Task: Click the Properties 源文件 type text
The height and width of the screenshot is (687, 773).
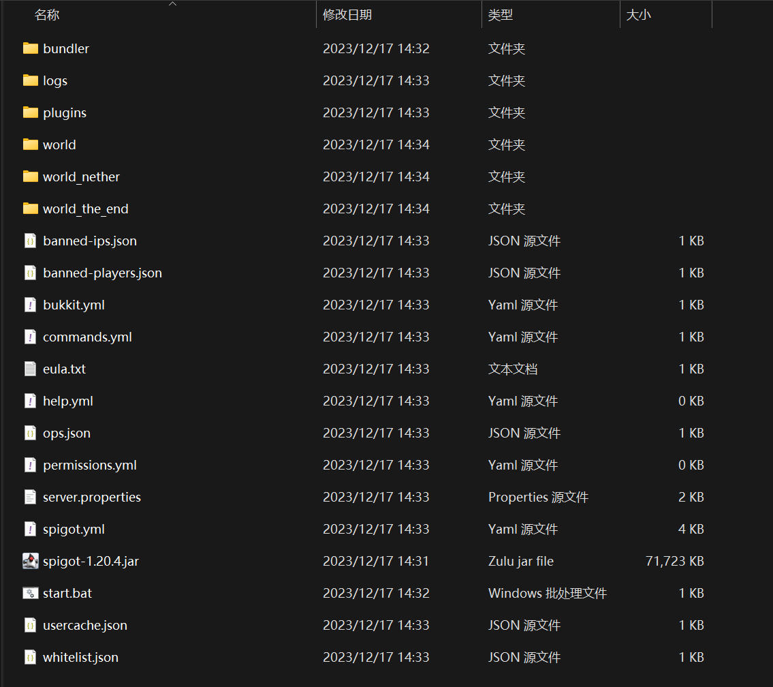Action: pos(538,497)
